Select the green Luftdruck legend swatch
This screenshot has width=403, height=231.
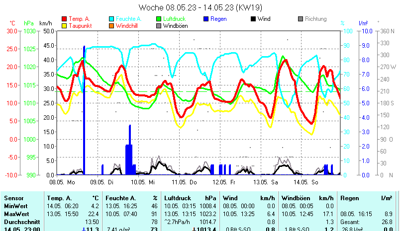(x=159, y=19)
